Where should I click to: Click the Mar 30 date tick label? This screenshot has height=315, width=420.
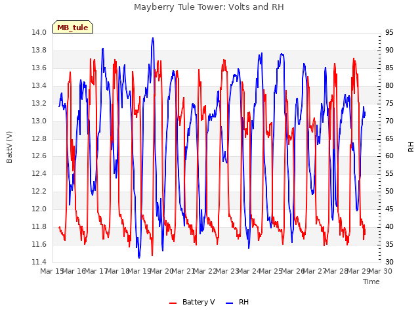381,271
